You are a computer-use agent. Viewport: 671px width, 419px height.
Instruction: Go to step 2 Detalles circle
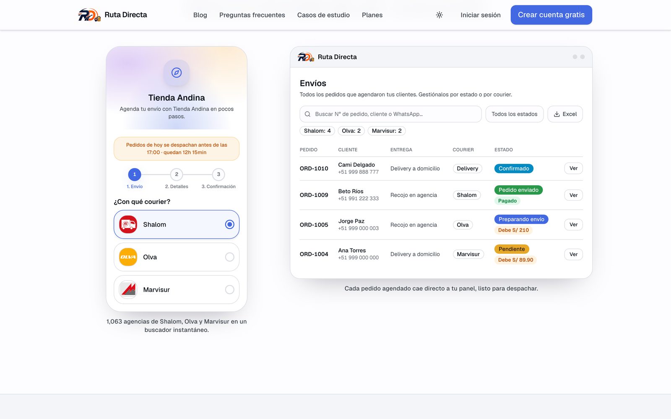[x=177, y=174]
